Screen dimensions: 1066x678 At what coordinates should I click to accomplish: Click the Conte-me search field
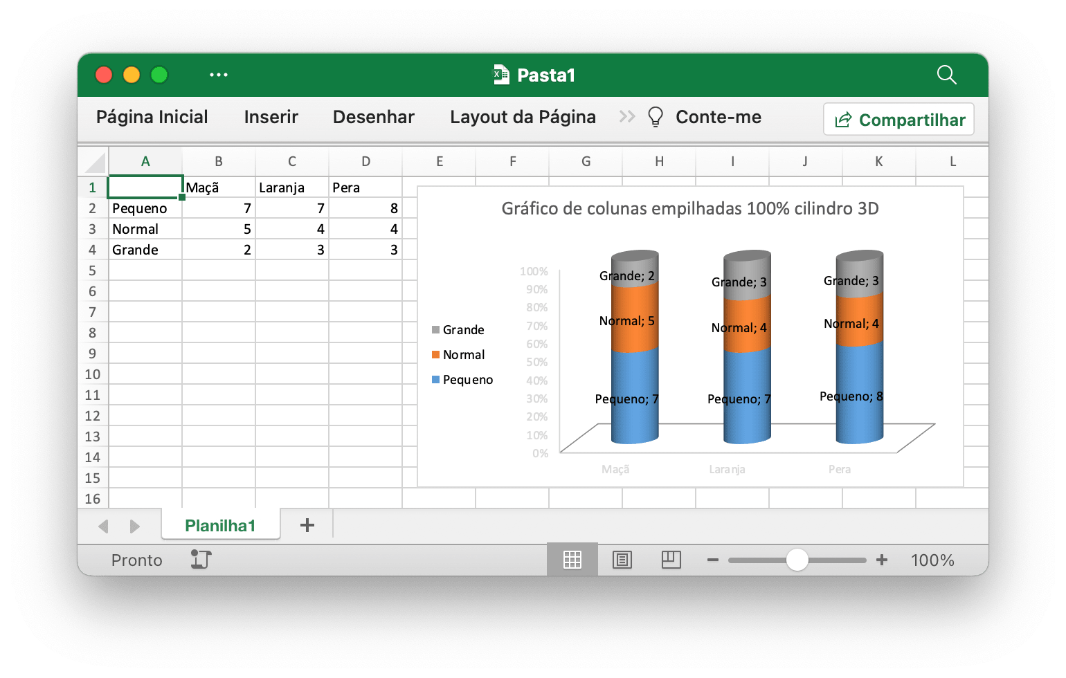pyautogui.click(x=719, y=117)
